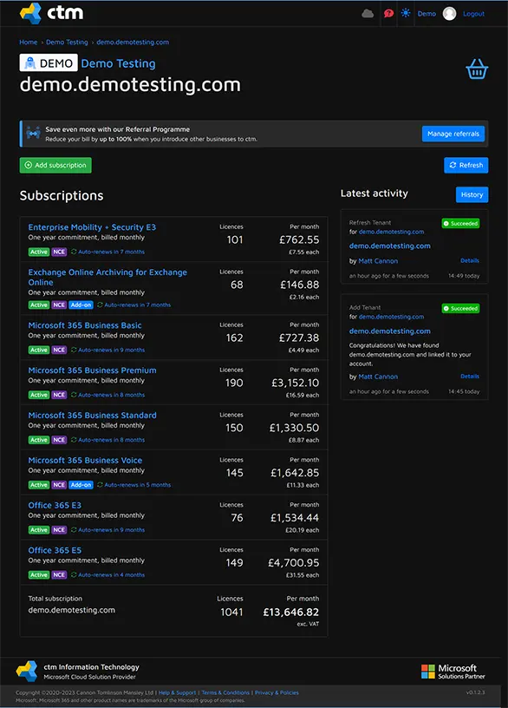Open Matt Cannon in Add Tenant activity
Screen dimensions: 508x708
click(378, 377)
